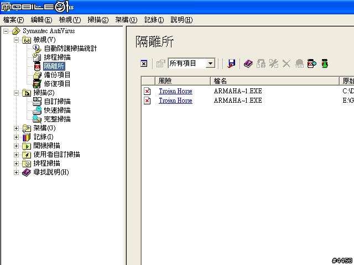This screenshot has width=354, height=265.
Task: Click the 完整掃描 icon
Action: [x=37, y=119]
